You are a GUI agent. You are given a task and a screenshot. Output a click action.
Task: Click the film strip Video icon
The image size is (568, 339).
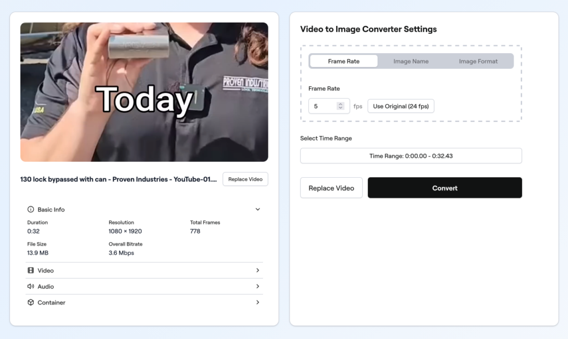tap(31, 270)
